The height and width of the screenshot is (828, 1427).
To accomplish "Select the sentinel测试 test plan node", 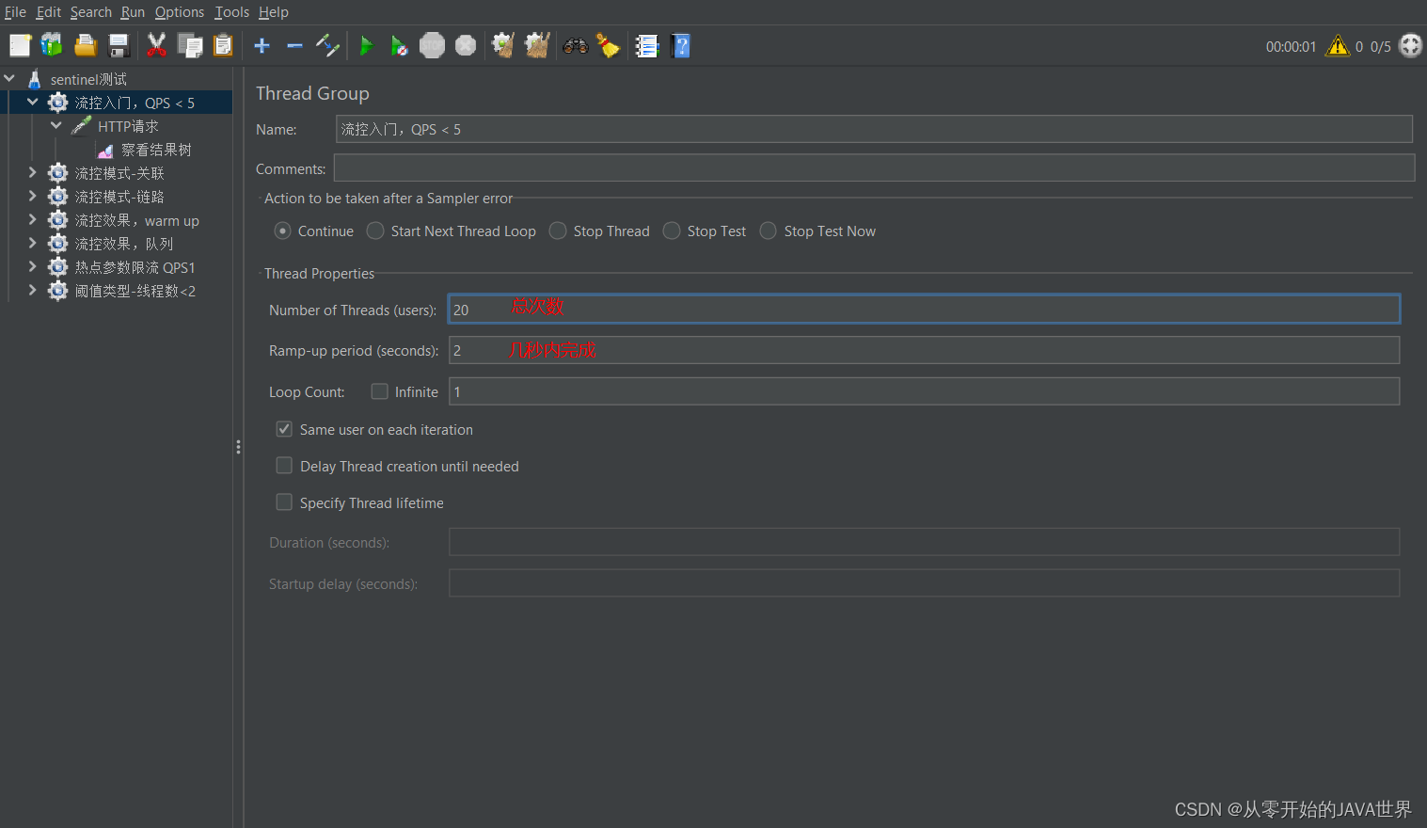I will tap(88, 79).
